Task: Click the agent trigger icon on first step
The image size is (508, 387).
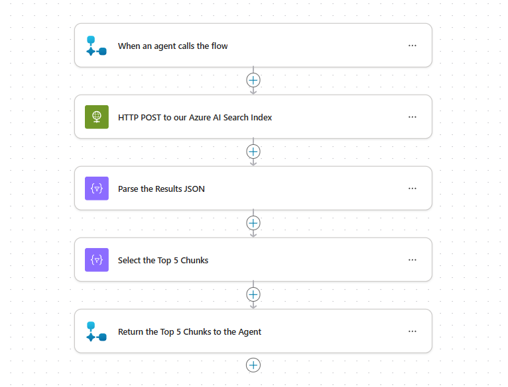Action: click(x=97, y=46)
